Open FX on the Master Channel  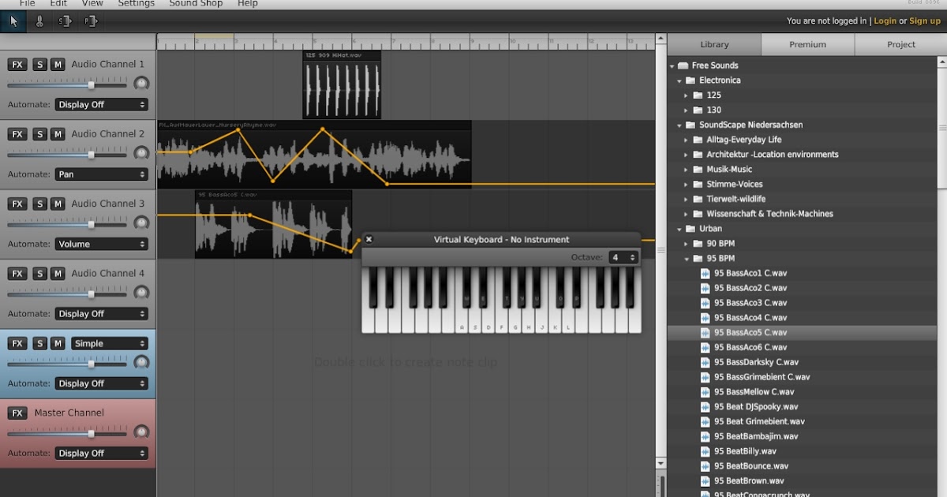pos(17,413)
